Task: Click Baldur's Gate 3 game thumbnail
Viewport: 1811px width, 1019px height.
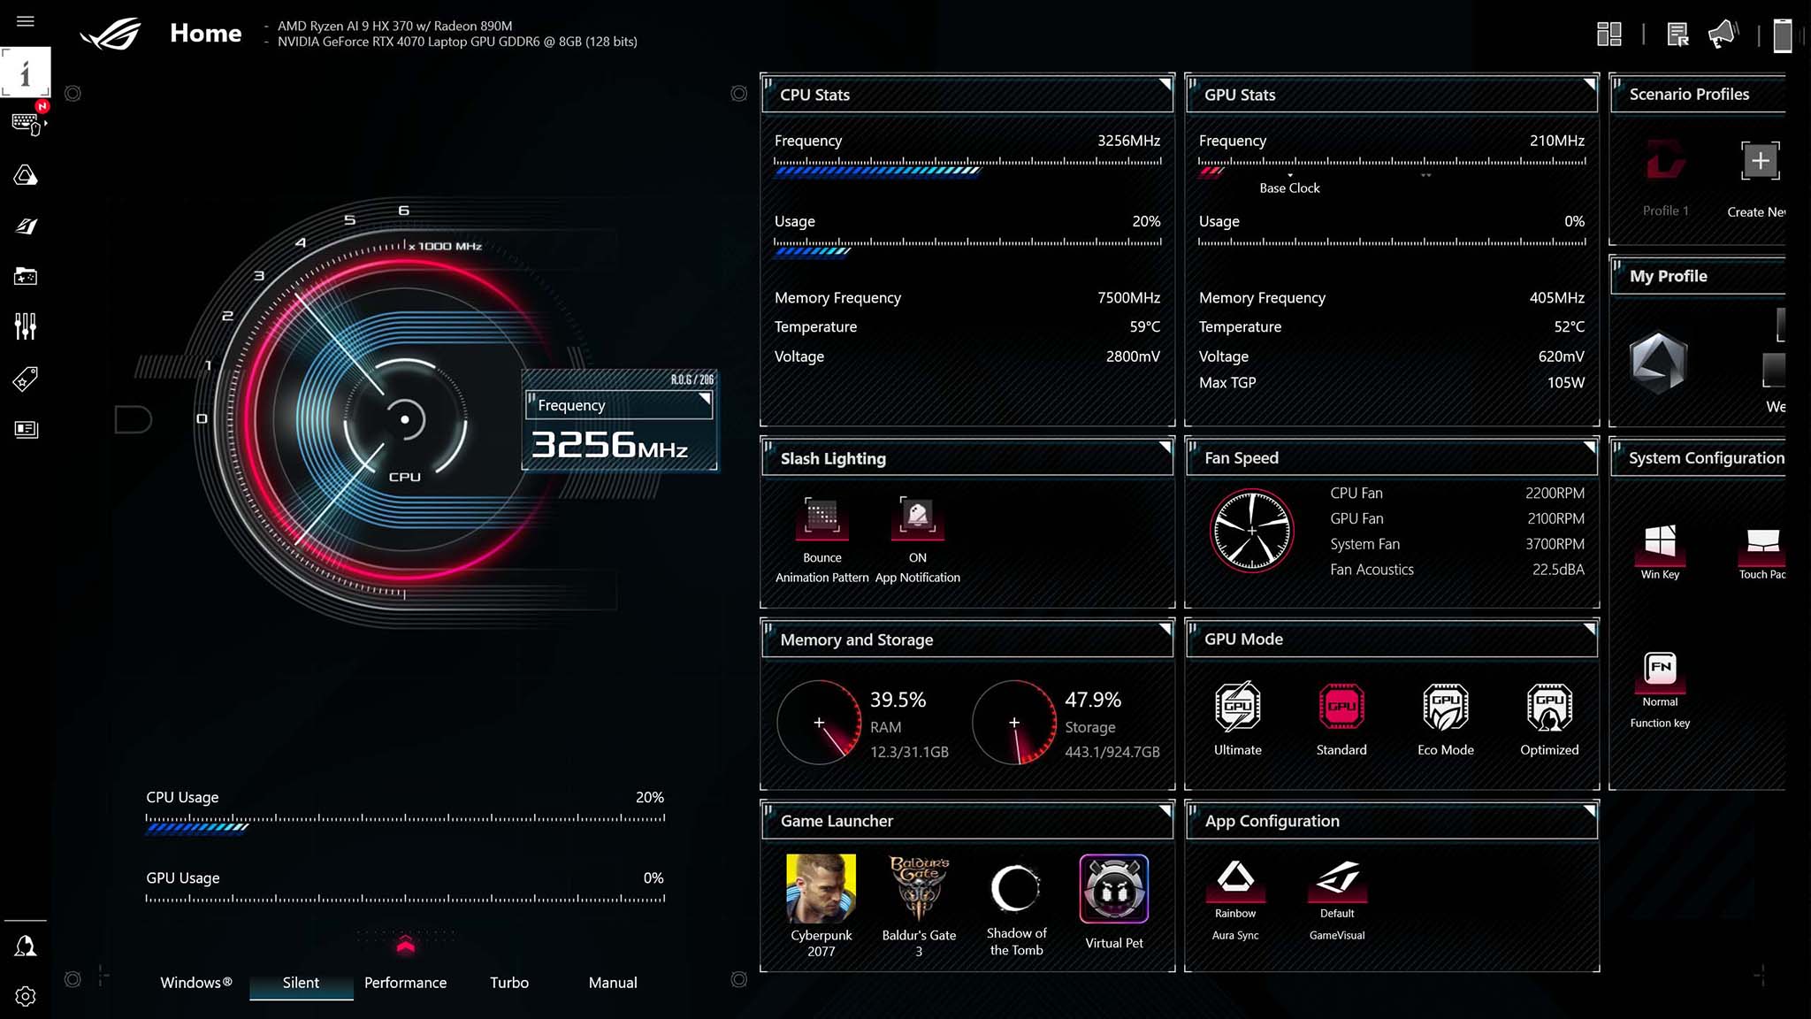Action: coord(918,888)
